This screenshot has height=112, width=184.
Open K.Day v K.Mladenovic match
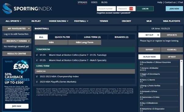pyautogui.click(x=159, y=104)
